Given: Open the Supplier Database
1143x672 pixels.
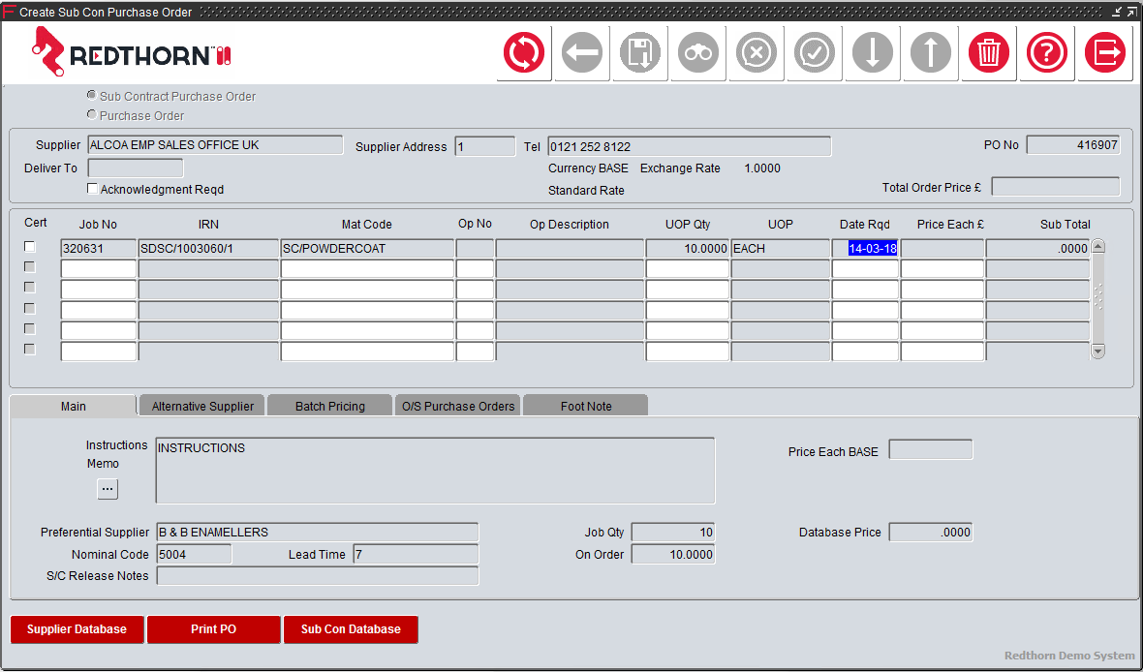Looking at the screenshot, I should point(77,629).
